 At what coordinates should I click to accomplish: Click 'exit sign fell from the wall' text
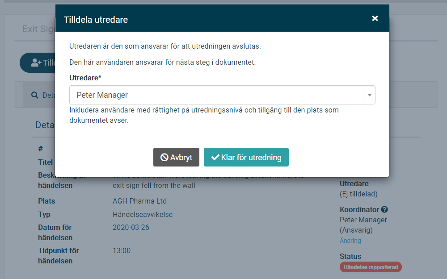click(x=154, y=185)
